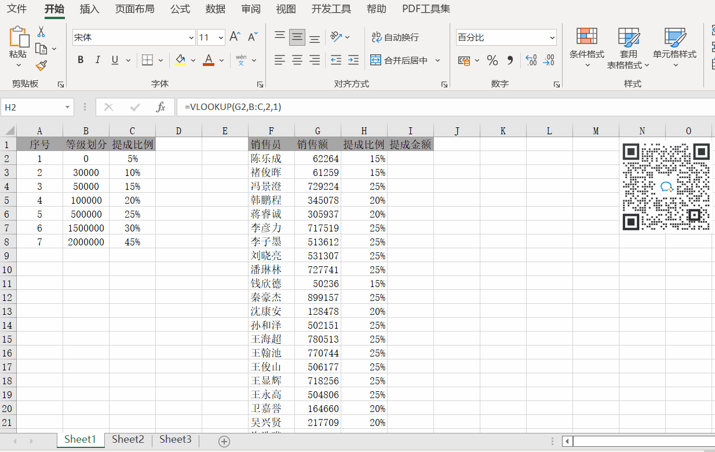Click the 提成金额 header cell
This screenshot has width=715, height=452.
click(x=410, y=144)
